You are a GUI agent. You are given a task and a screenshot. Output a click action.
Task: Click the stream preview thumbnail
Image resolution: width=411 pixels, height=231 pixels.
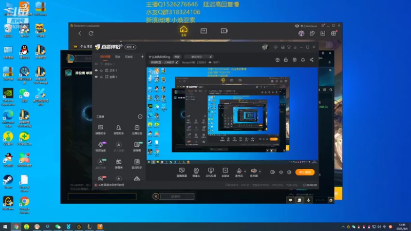232,115
